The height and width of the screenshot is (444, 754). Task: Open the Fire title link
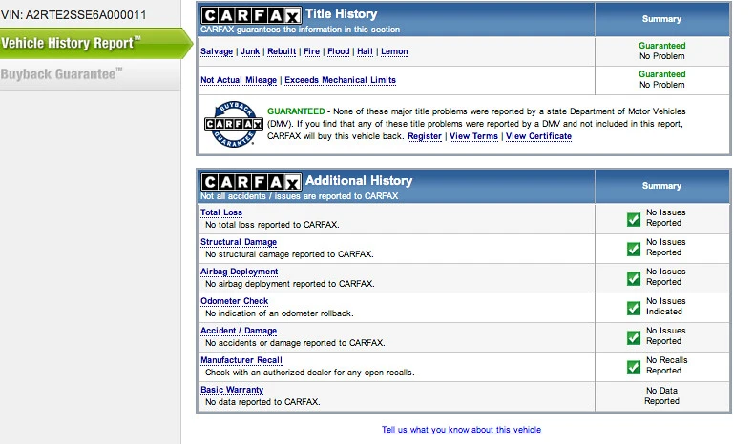point(311,51)
